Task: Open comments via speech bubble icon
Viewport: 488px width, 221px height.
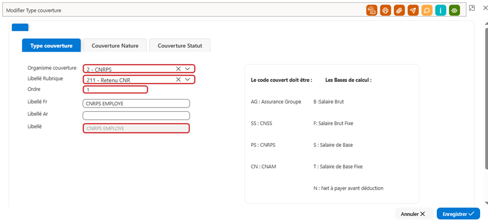Action: [427, 10]
